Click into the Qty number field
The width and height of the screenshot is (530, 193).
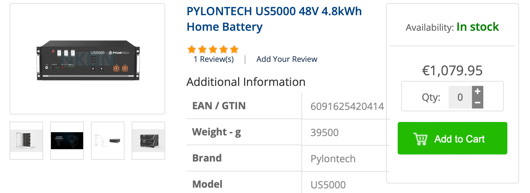pyautogui.click(x=460, y=97)
